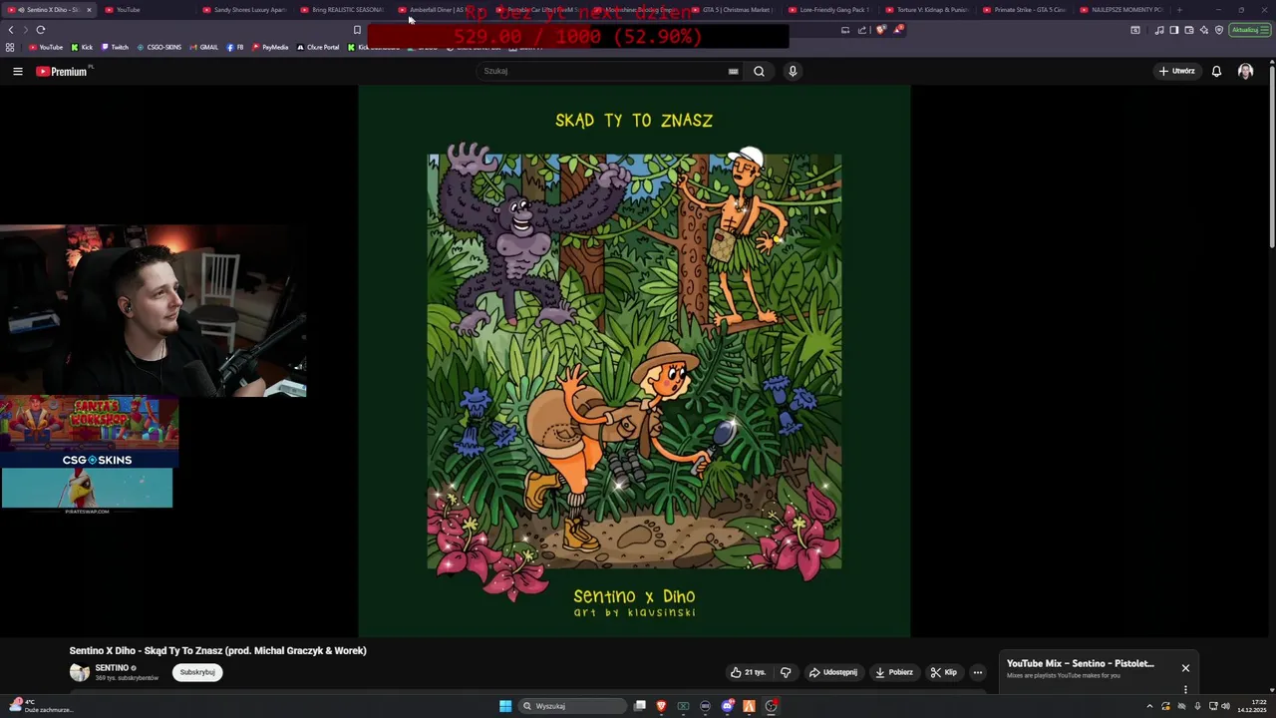Image resolution: width=1276 pixels, height=718 pixels.
Task: Go back in browser history
Action: tap(11, 30)
